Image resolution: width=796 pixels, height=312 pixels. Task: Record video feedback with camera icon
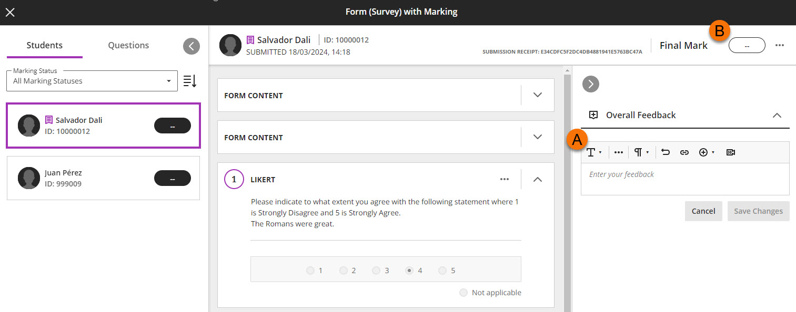pyautogui.click(x=730, y=152)
